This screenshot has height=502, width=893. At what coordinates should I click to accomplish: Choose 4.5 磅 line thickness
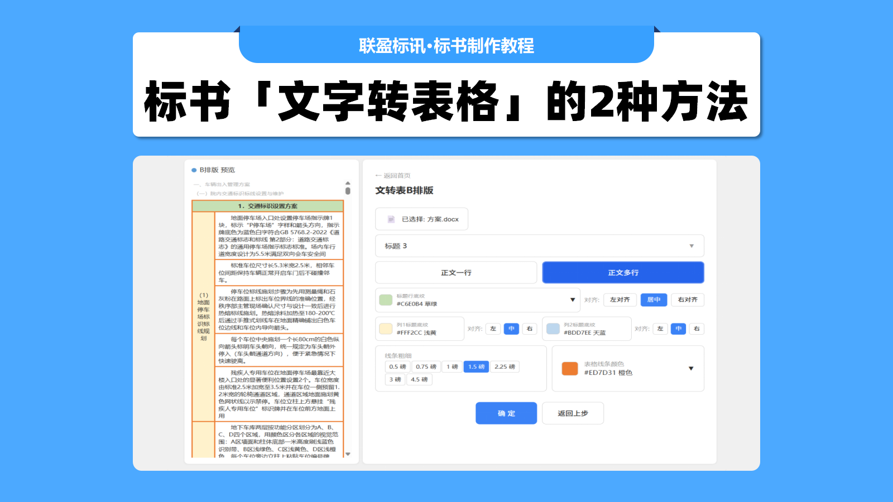(x=419, y=379)
